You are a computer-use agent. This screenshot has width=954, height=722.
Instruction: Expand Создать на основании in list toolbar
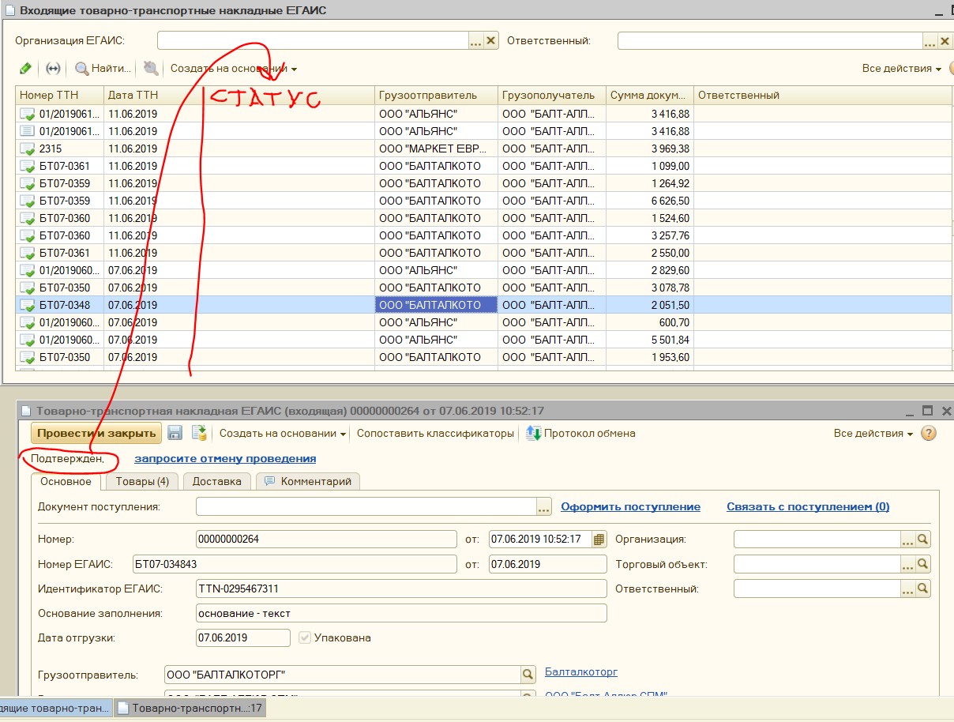(x=233, y=69)
